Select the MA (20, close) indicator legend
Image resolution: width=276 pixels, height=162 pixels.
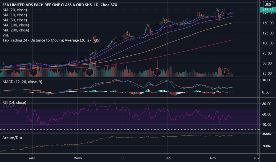tap(15, 10)
